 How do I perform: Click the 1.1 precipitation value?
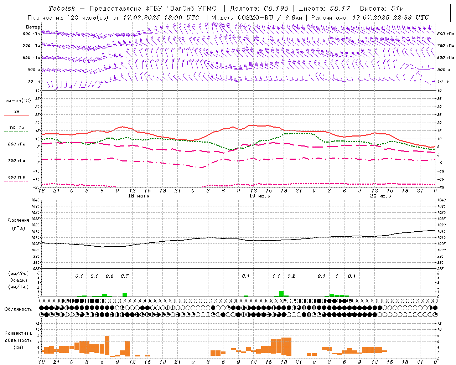[x=276, y=276]
